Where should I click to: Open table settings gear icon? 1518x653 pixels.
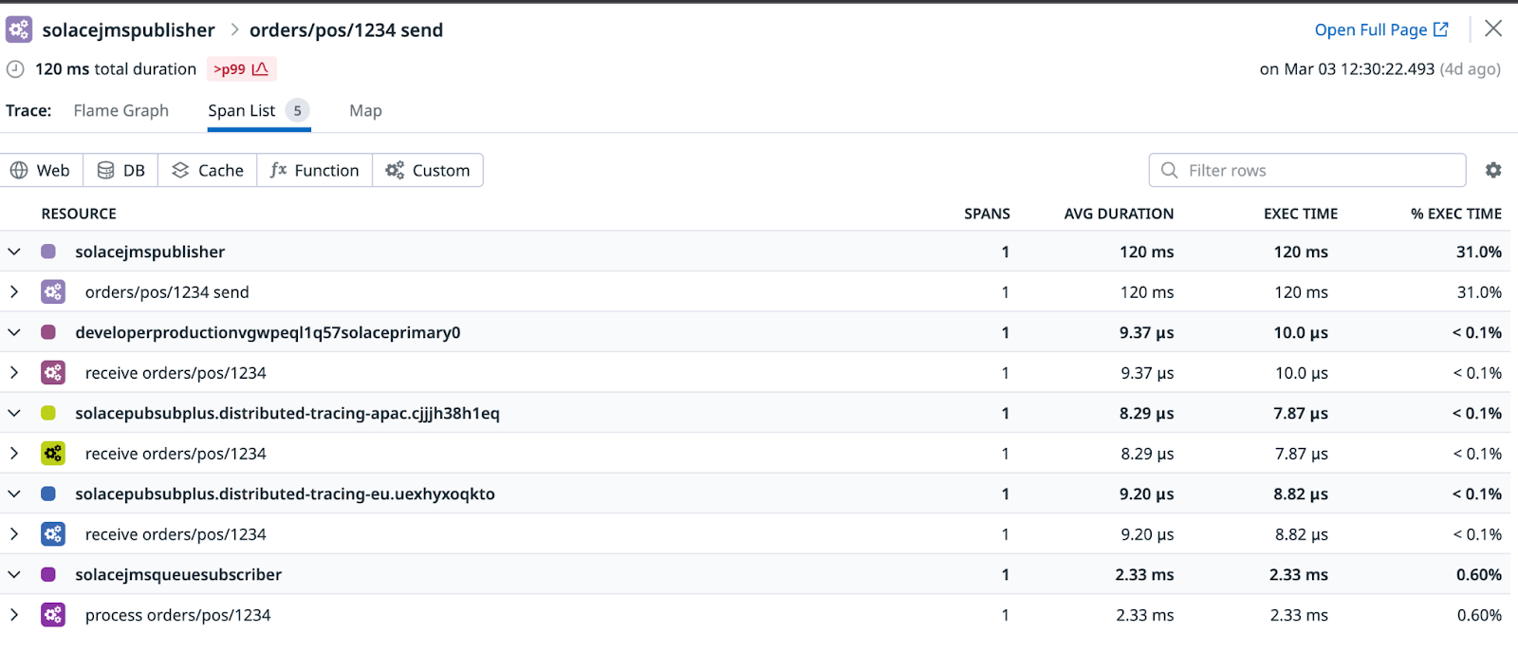point(1493,170)
